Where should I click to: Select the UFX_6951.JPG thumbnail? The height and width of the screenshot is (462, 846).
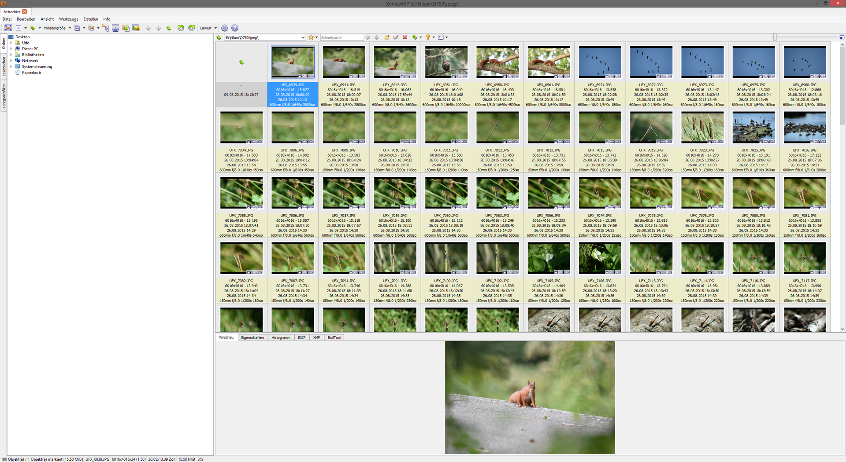point(446,62)
